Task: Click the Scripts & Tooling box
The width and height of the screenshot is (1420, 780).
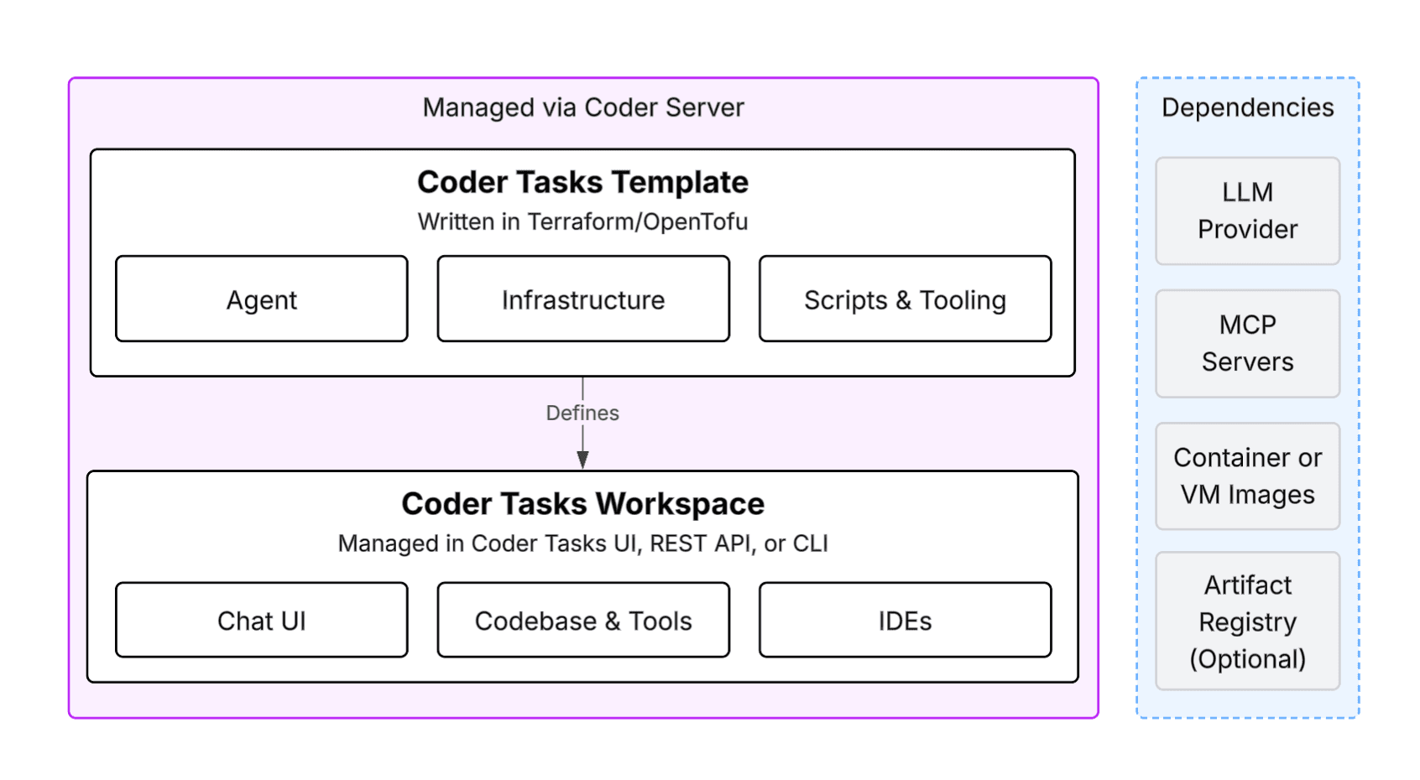Action: [905, 299]
